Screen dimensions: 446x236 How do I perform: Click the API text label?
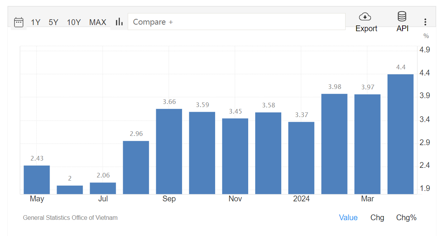(403, 28)
